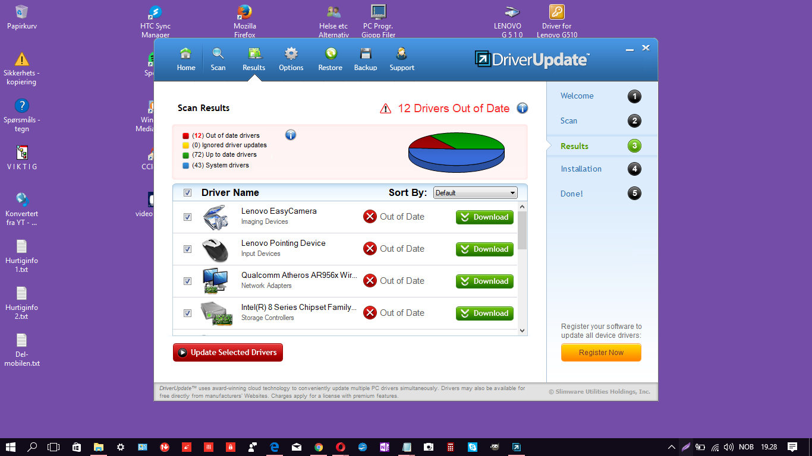812x456 pixels.
Task: Open Google Chrome from taskbar
Action: [x=319, y=447]
